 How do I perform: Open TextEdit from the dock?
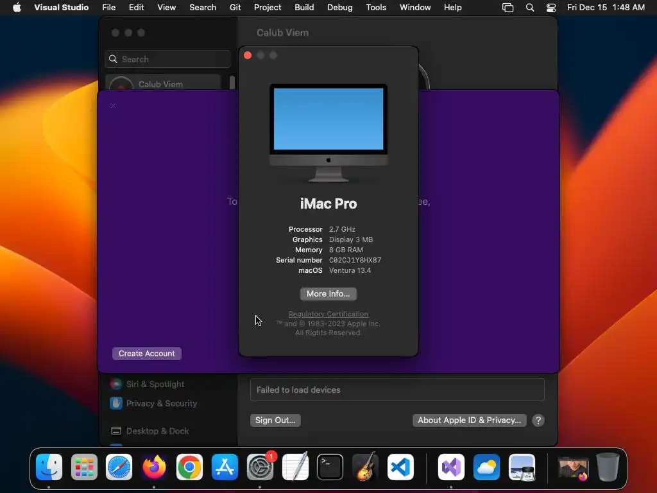[295, 467]
